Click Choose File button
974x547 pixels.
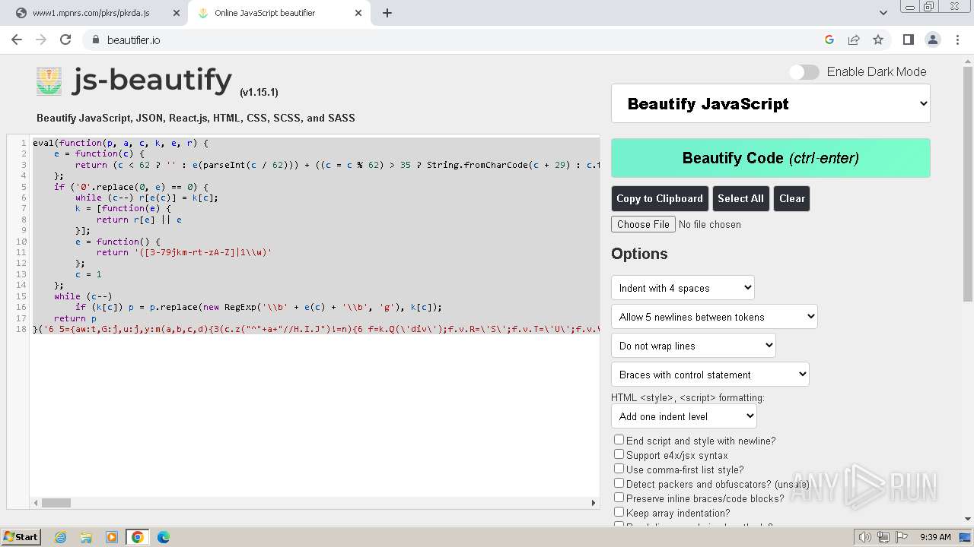643,224
